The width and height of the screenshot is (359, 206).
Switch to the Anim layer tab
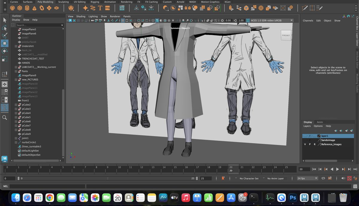(x=320, y=122)
